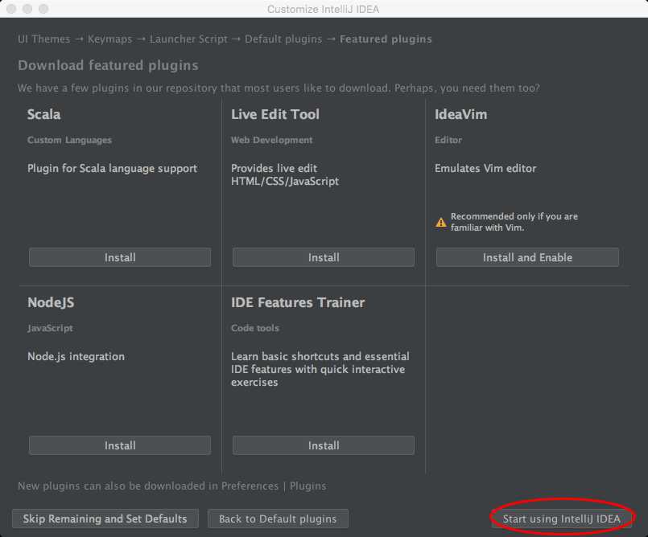Click the Default plugins breadcrumb step

[283, 39]
